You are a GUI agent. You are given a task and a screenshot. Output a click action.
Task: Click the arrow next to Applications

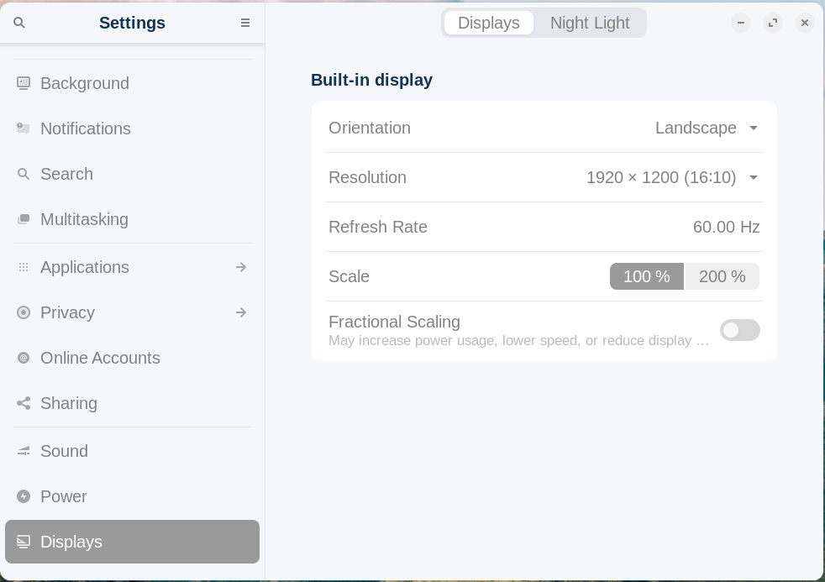(x=241, y=267)
